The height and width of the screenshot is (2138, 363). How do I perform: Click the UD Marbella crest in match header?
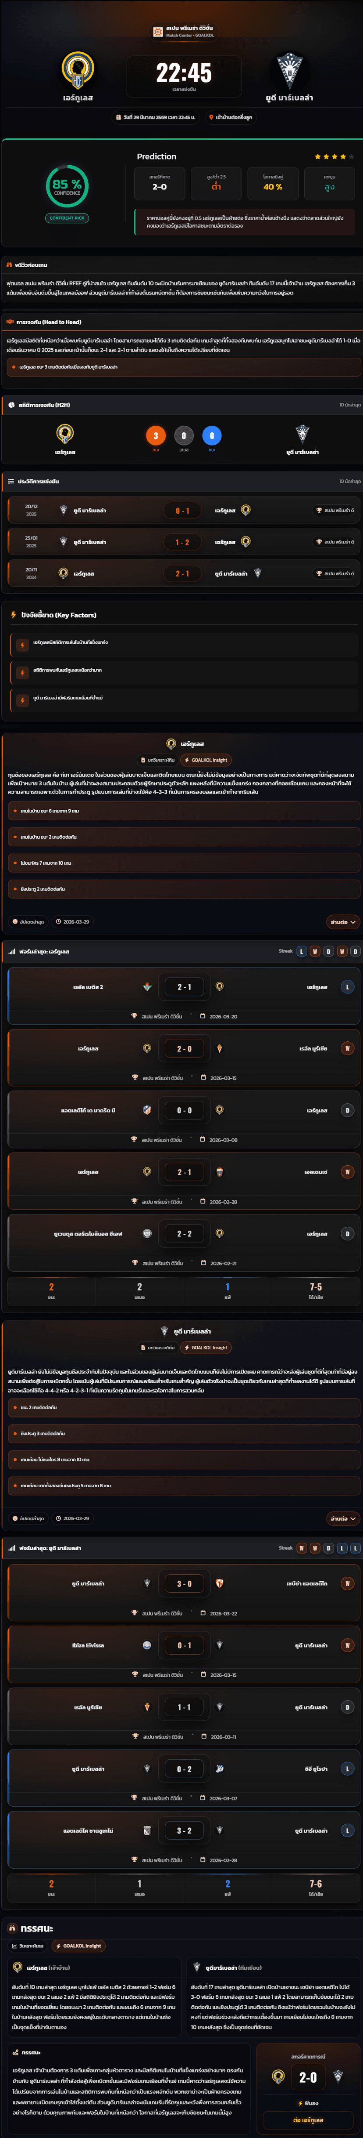click(289, 71)
